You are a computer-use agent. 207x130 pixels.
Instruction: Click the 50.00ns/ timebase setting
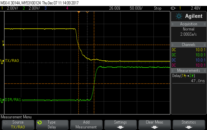pos(136,8)
